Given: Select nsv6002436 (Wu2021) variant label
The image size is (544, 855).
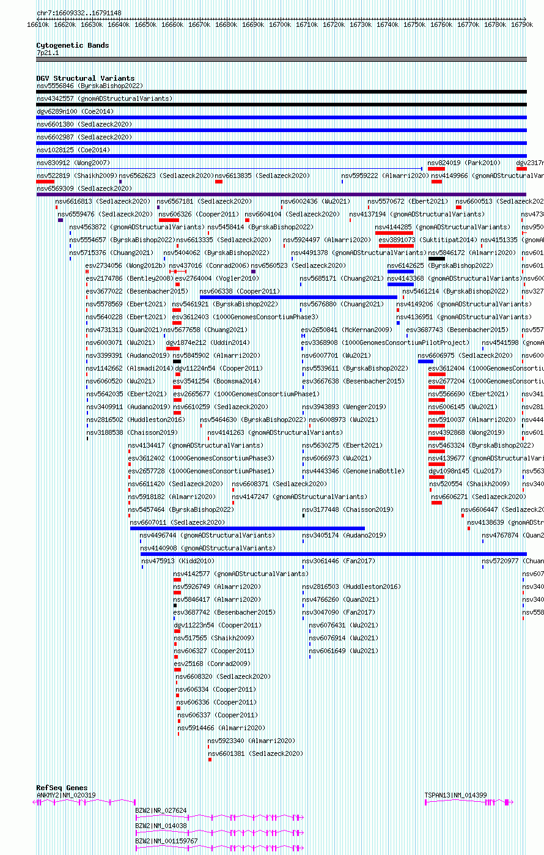Looking at the screenshot, I should [316, 202].
